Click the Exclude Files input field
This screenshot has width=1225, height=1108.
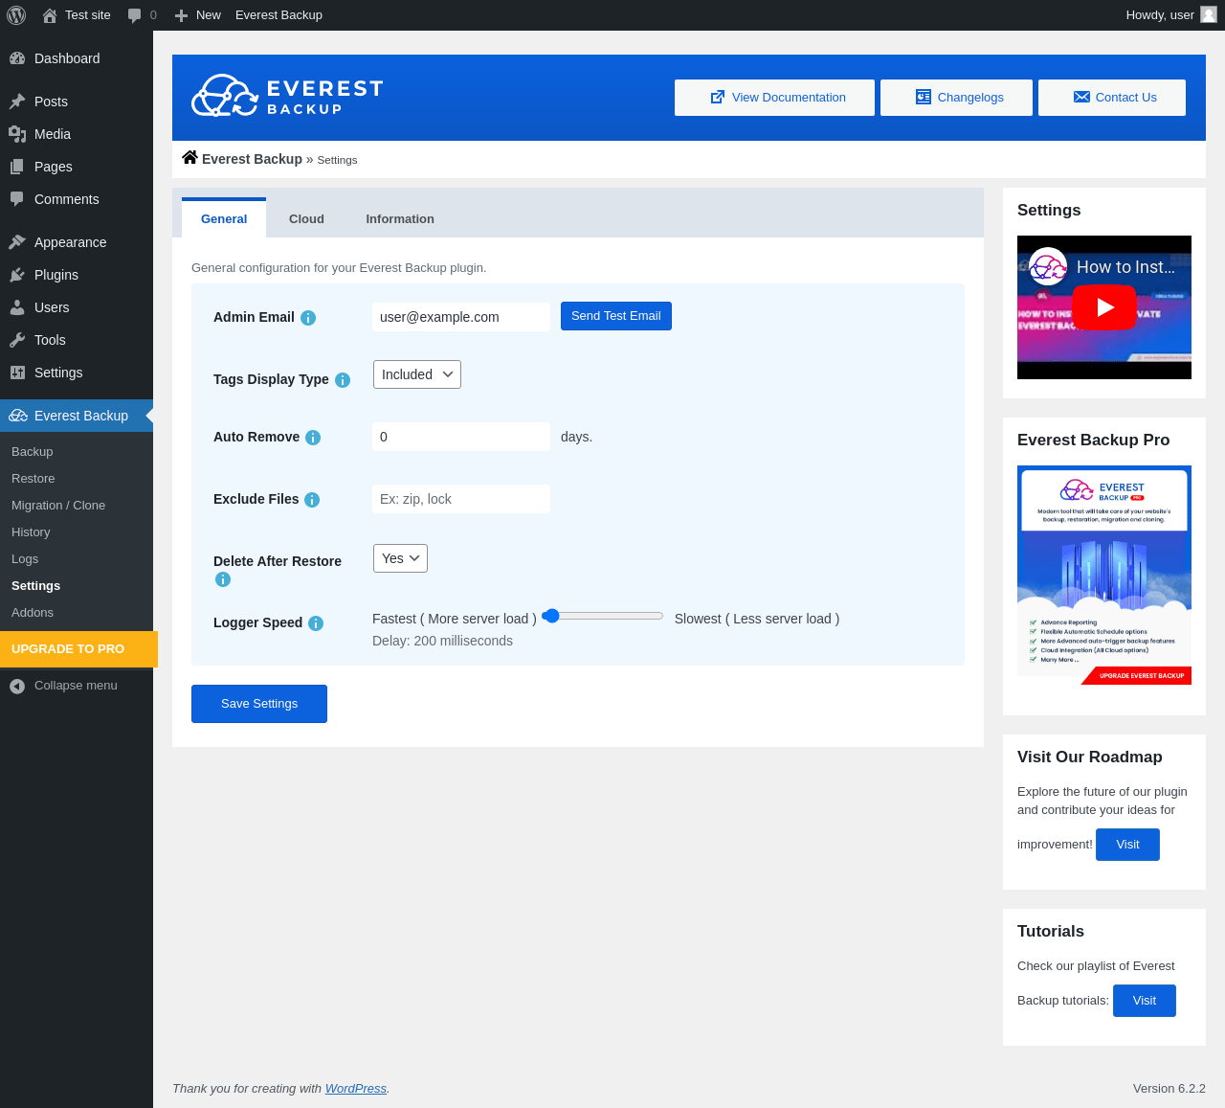coord(461,499)
